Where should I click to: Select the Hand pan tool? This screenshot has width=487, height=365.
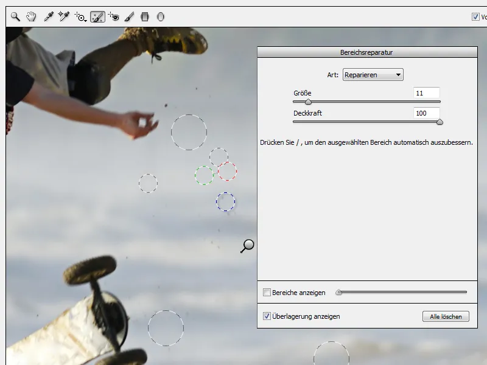31,17
